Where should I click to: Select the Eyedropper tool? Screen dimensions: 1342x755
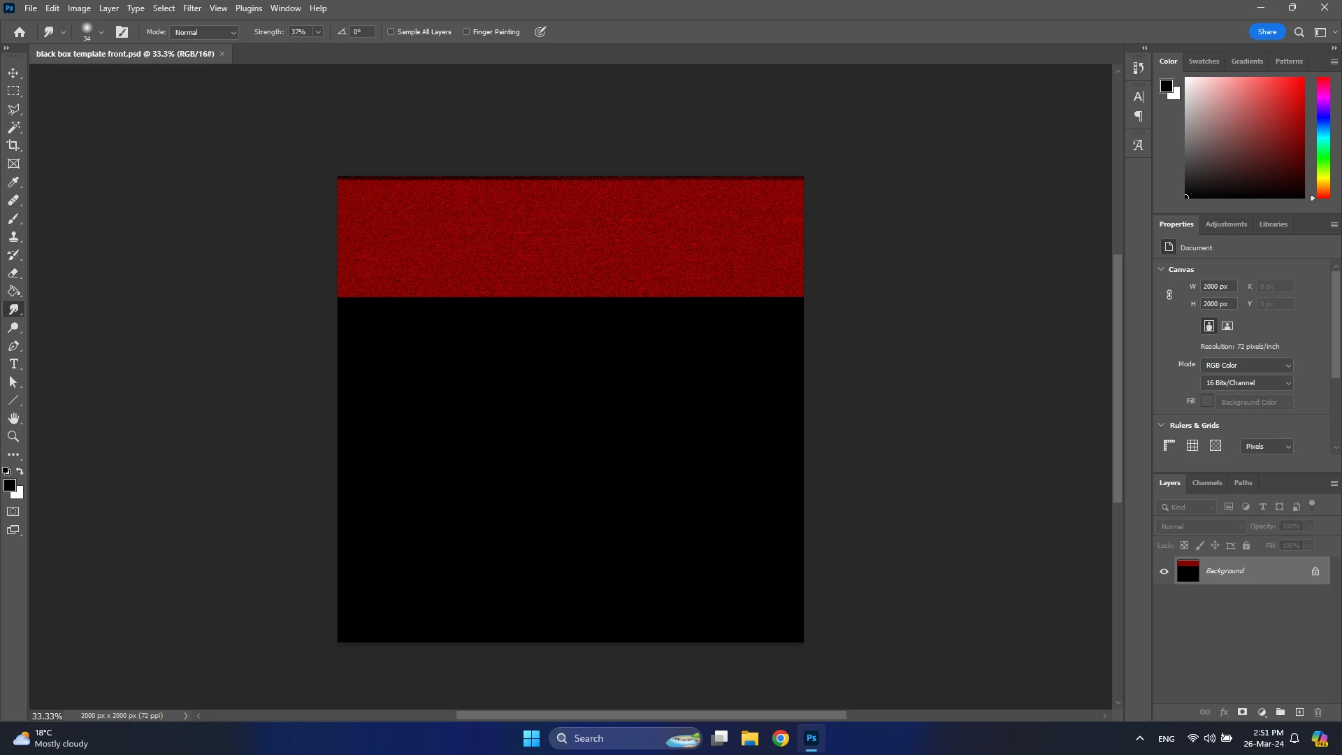click(13, 182)
